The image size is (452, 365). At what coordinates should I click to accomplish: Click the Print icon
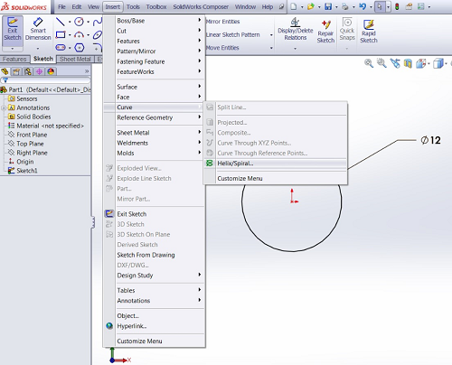point(345,6)
